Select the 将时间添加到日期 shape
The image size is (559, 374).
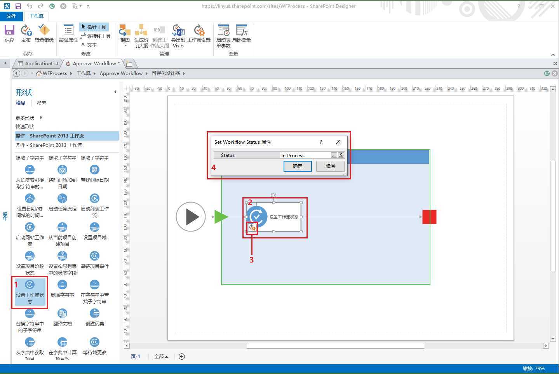pyautogui.click(x=62, y=177)
